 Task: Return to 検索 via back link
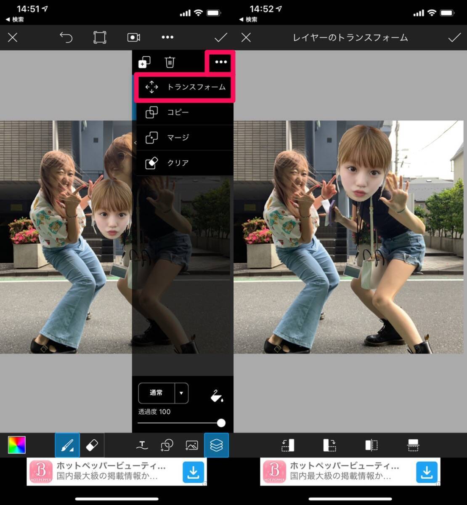point(15,19)
